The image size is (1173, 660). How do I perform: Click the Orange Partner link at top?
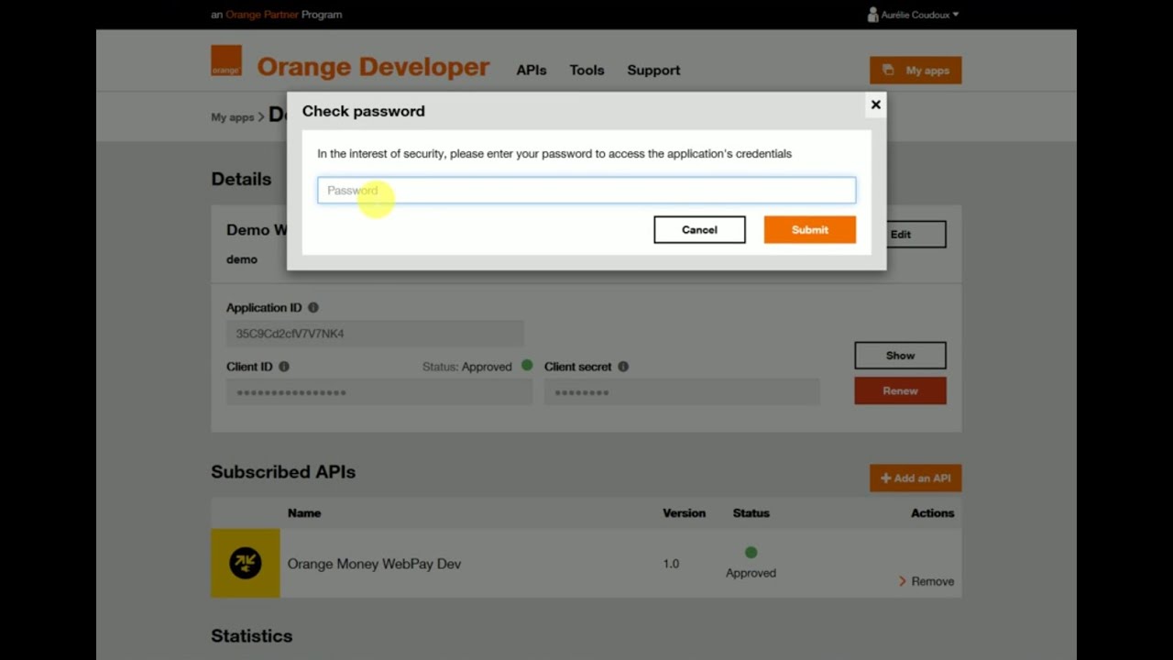[262, 15]
